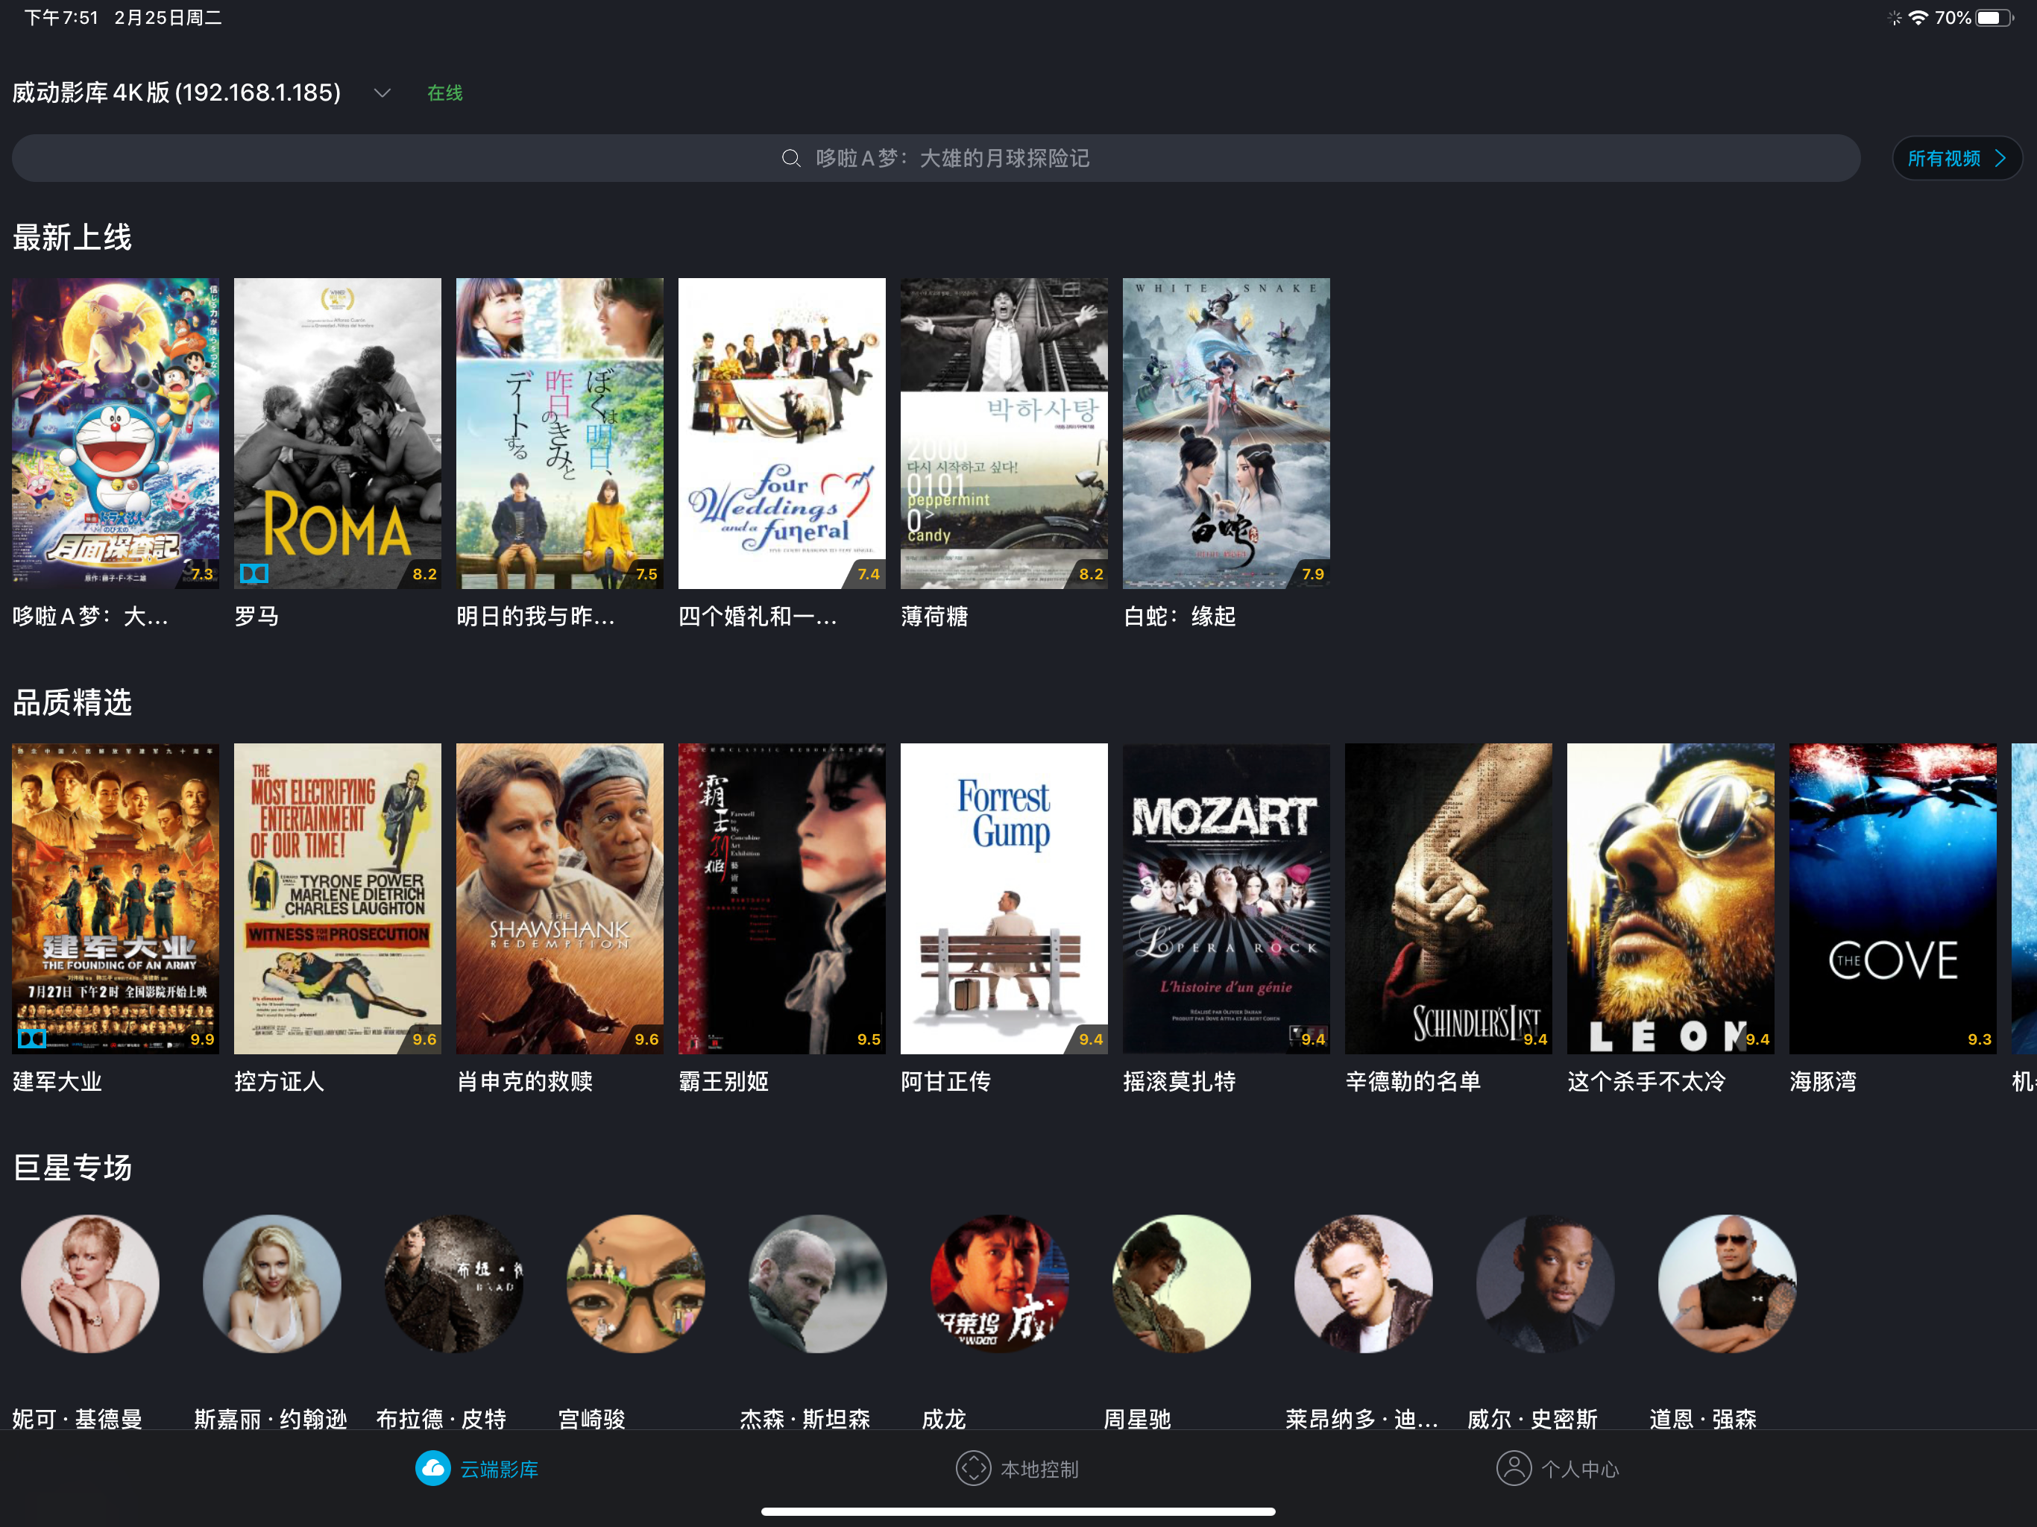This screenshot has width=2037, height=1527.
Task: Click the 9.6 rating badge on Shawshank poster
Action: 646,1039
